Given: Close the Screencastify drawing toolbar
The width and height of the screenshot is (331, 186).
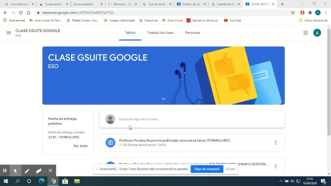Looking at the screenshot, I should [x=50, y=170].
